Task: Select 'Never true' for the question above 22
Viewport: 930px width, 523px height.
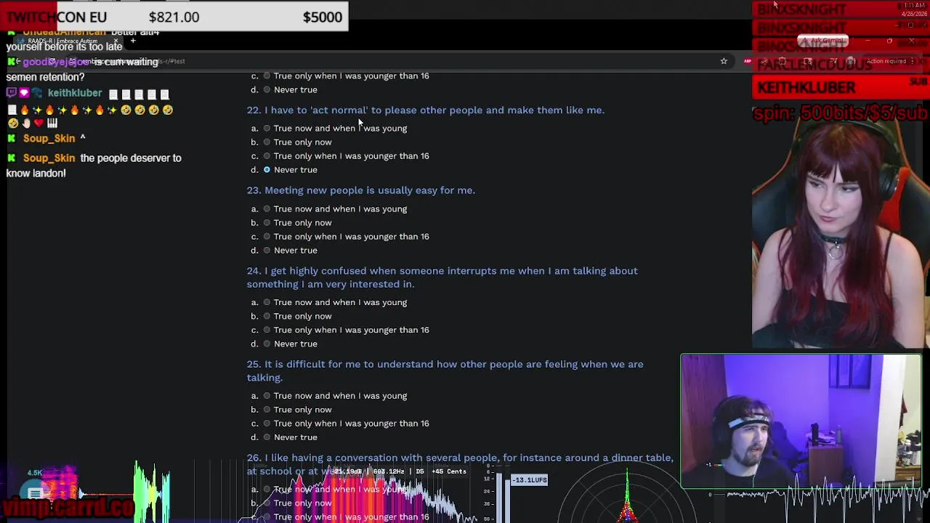Action: [267, 89]
